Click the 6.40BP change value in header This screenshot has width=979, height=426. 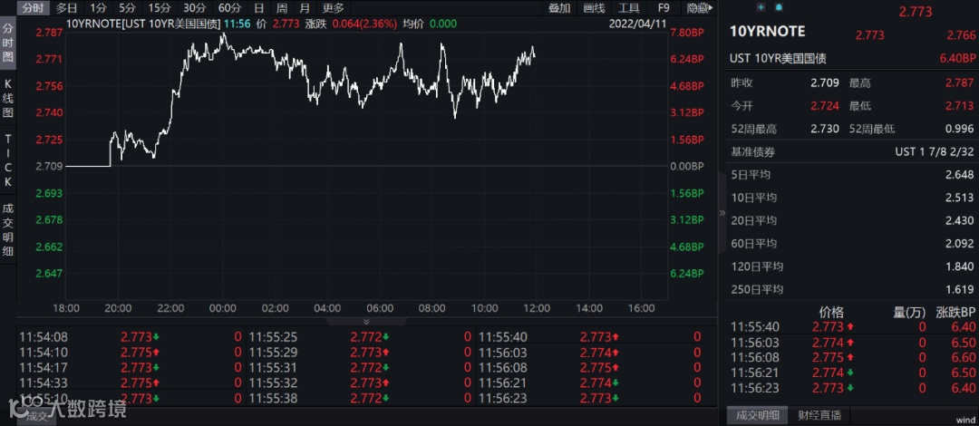click(957, 58)
